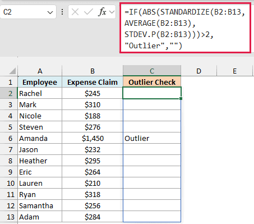
Task: Select the cell containing Lauren
Action: tap(40, 183)
